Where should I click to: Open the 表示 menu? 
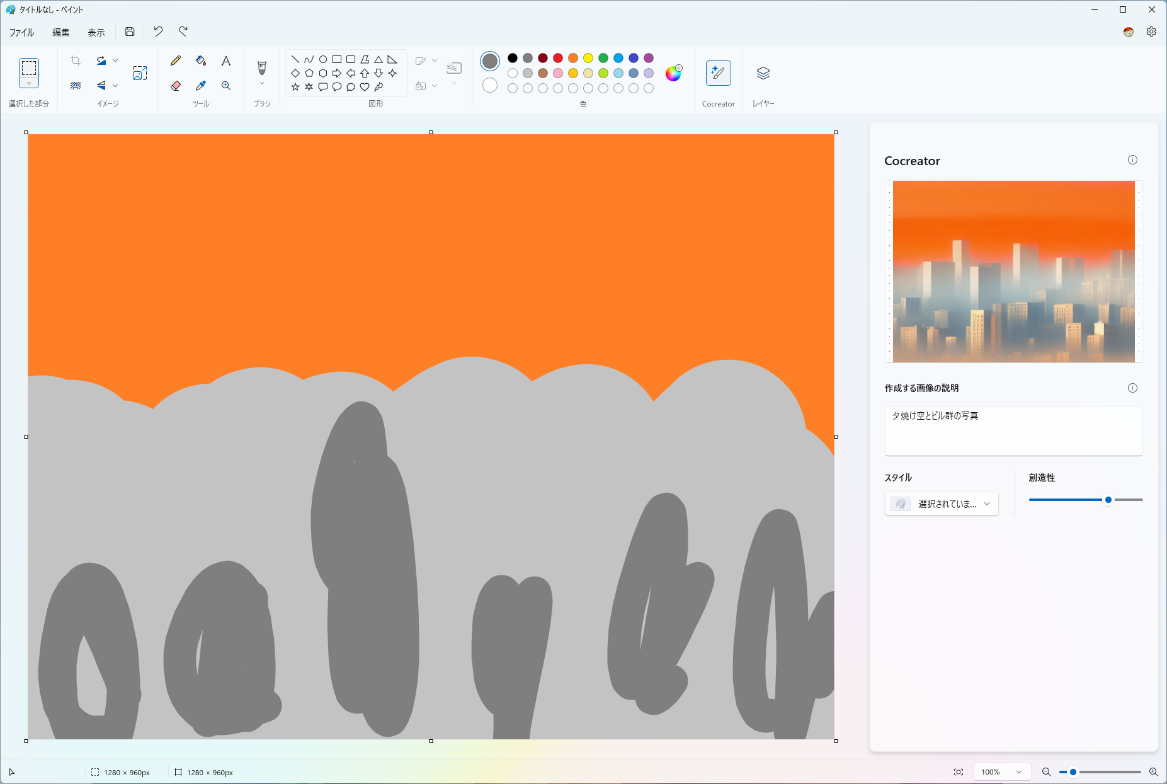click(x=96, y=32)
